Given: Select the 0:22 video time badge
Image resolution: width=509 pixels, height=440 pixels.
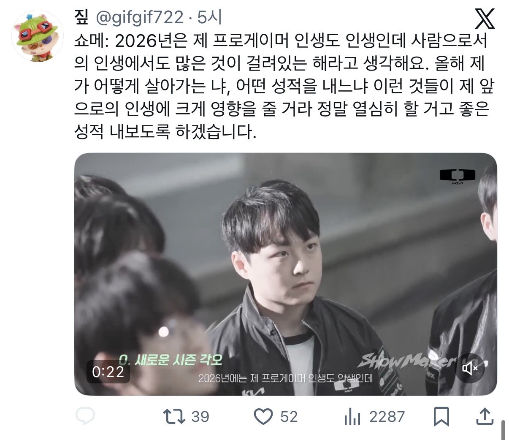Looking at the screenshot, I should [108, 372].
